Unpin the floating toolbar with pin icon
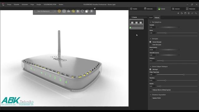This screenshot has height=112, width=199. tap(95, 8)
